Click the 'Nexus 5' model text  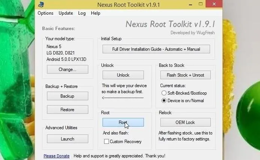click(54, 47)
